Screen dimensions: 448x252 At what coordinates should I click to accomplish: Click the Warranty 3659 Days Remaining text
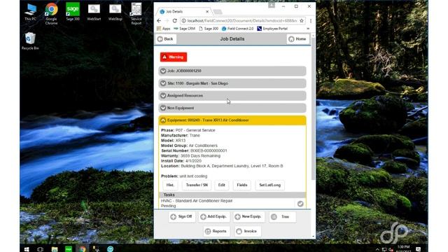(190, 155)
